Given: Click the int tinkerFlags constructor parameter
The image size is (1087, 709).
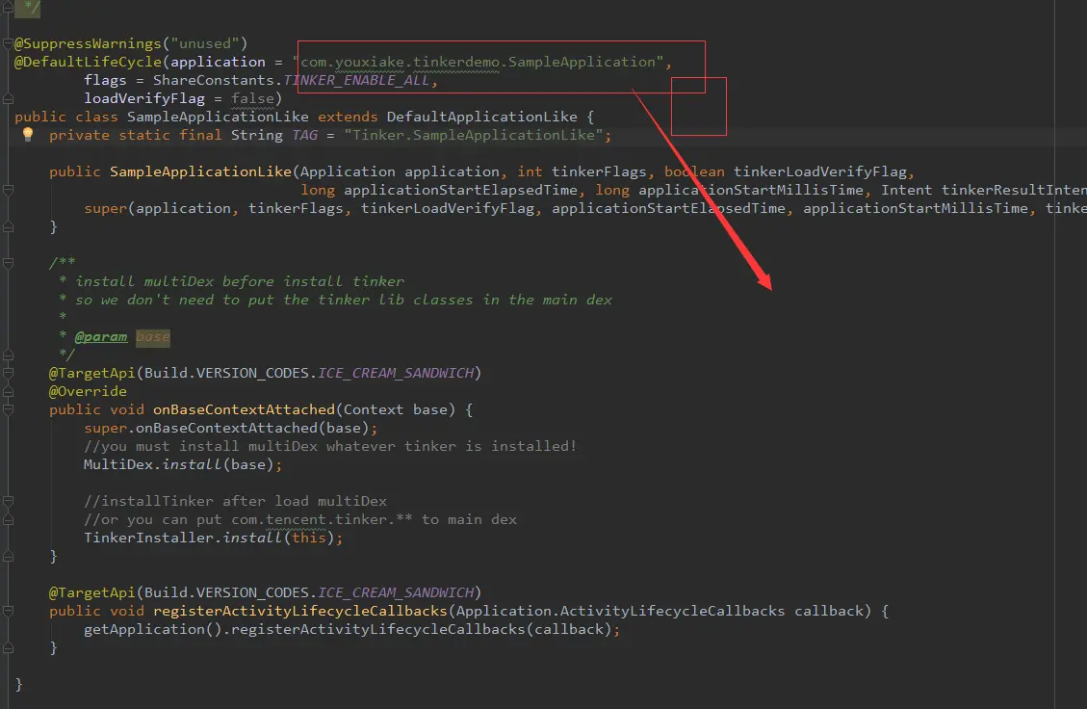Looking at the screenshot, I should [x=582, y=171].
